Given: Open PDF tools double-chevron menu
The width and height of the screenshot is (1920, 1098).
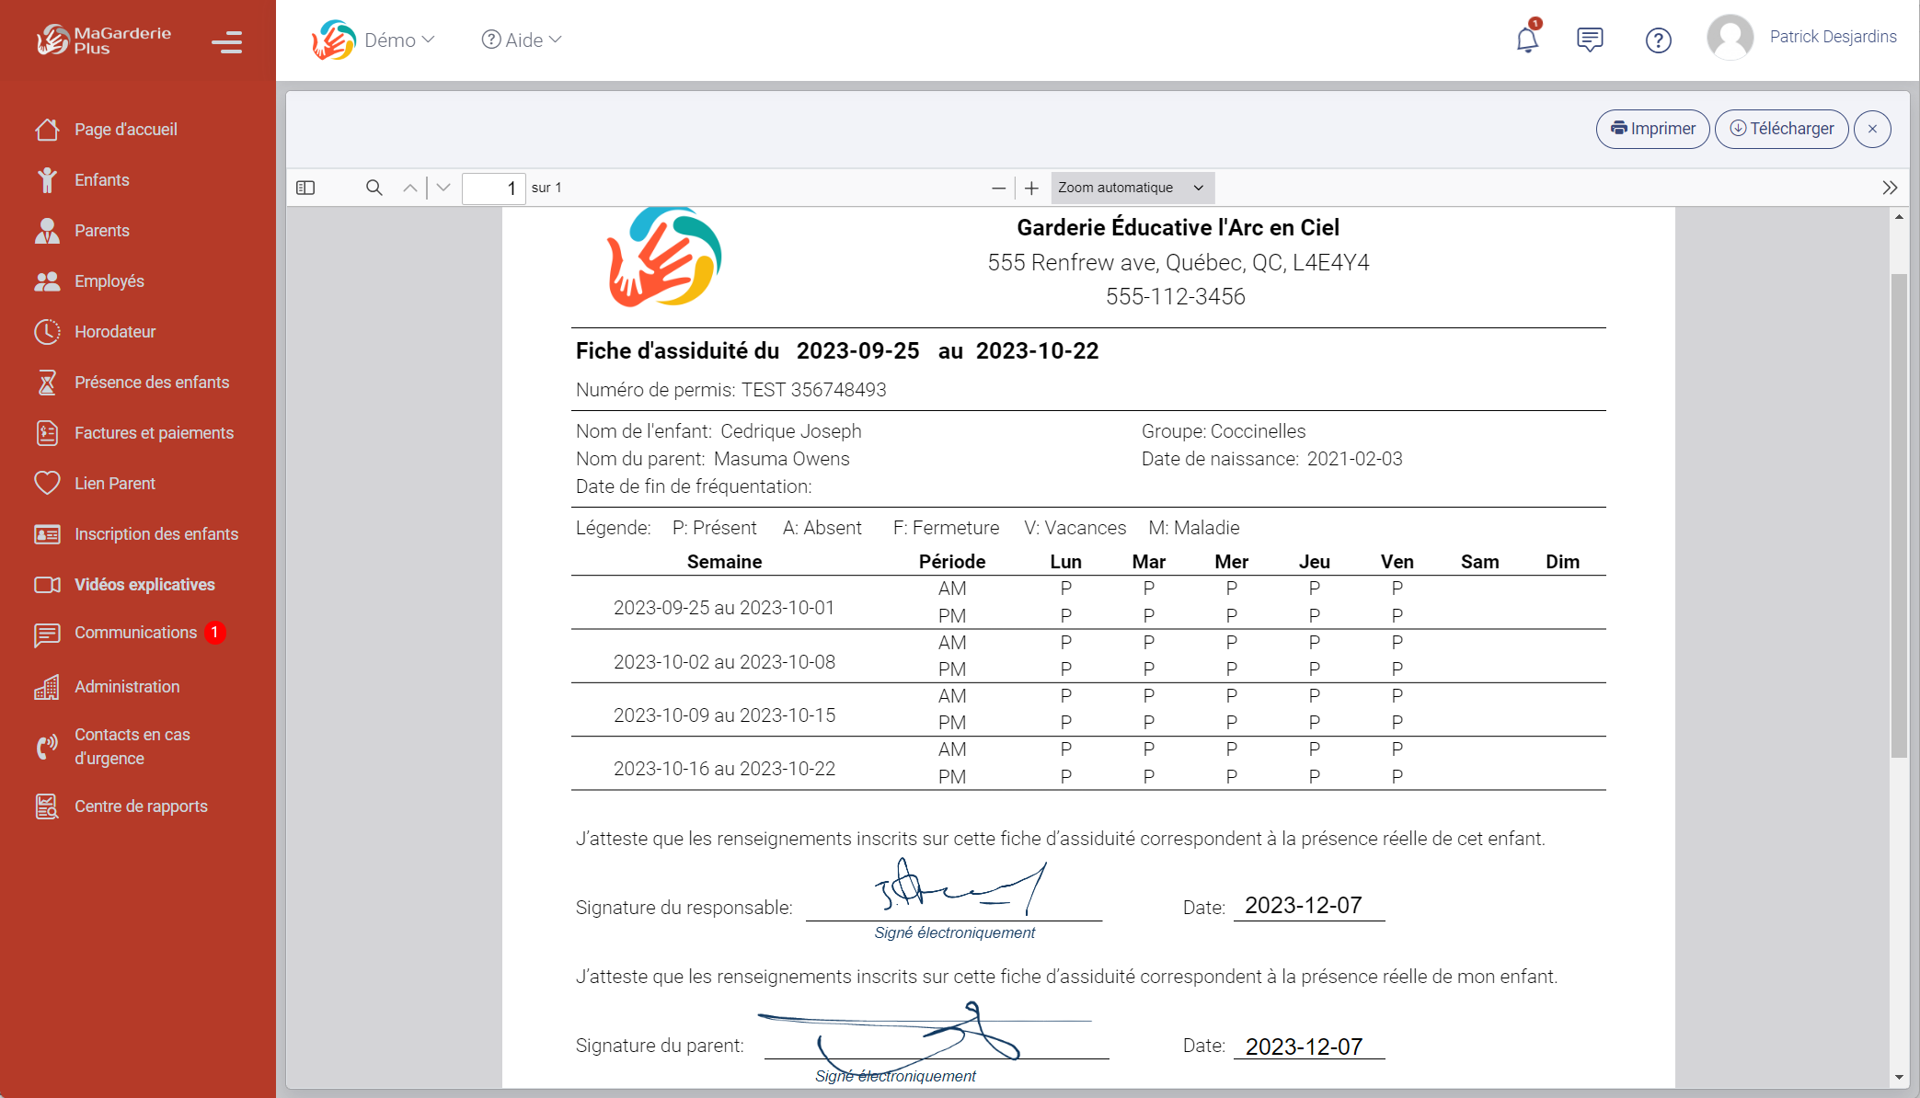Looking at the screenshot, I should pos(1890,188).
